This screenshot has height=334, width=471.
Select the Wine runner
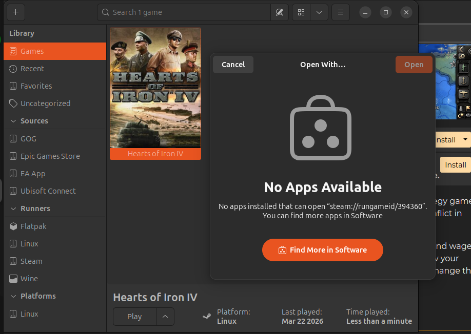[x=55, y=279]
